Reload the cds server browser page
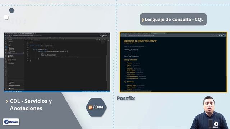Screen dimensions: 230x129 pos(125,35)
